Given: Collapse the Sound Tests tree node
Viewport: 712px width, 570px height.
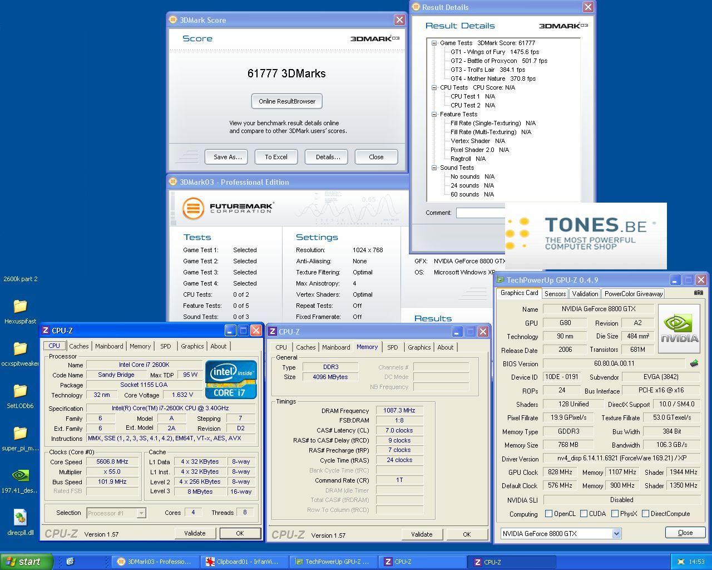Looking at the screenshot, I should coord(434,168).
